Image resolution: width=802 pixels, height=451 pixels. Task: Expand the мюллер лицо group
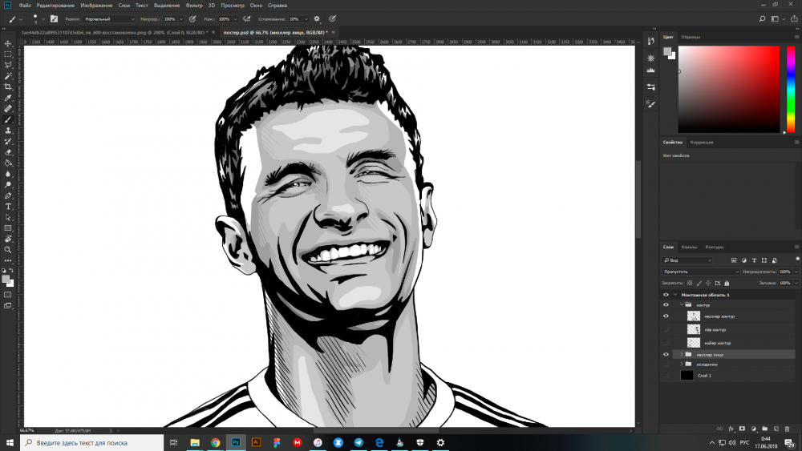click(682, 354)
